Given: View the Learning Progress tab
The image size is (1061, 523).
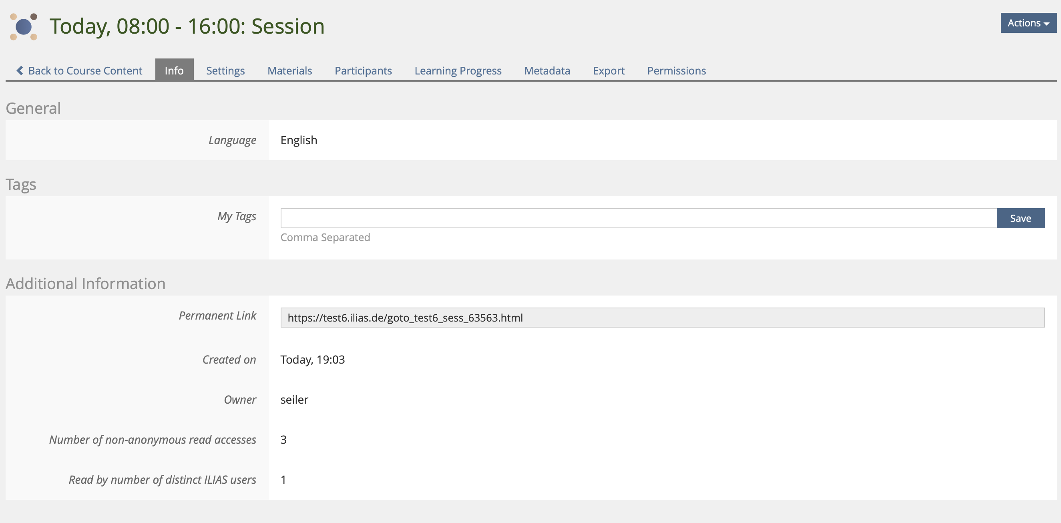Looking at the screenshot, I should tap(458, 71).
